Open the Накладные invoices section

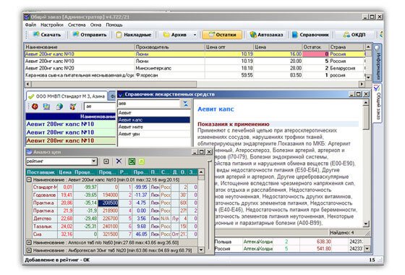134,35
